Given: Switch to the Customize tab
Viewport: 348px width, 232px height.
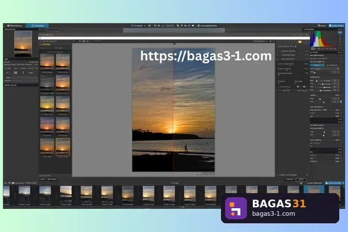Looking at the screenshot, I should click(x=37, y=26).
